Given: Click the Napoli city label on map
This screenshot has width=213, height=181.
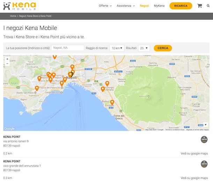Looking at the screenshot, I should point(72,78).
